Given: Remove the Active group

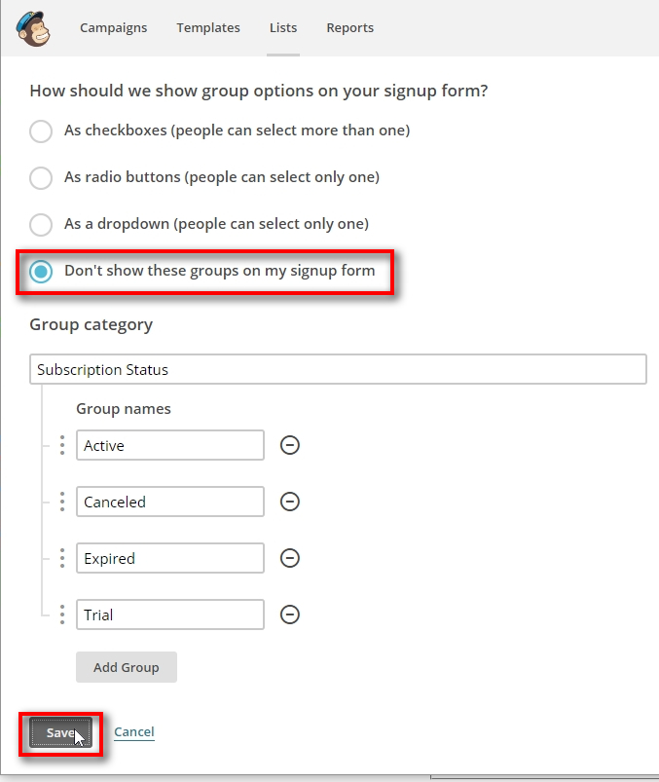Looking at the screenshot, I should coord(289,445).
